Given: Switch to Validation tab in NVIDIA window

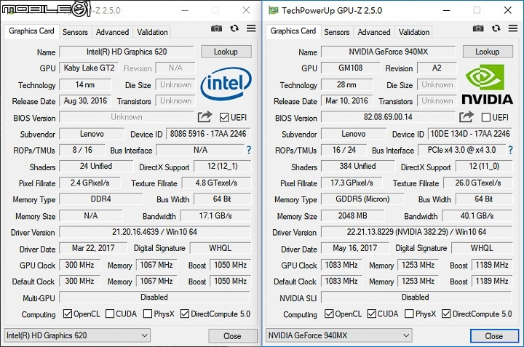Looking at the screenshot, I should click(414, 32).
